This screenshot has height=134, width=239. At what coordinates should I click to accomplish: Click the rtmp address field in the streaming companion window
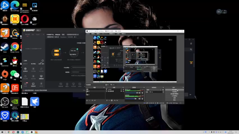tap(78, 68)
